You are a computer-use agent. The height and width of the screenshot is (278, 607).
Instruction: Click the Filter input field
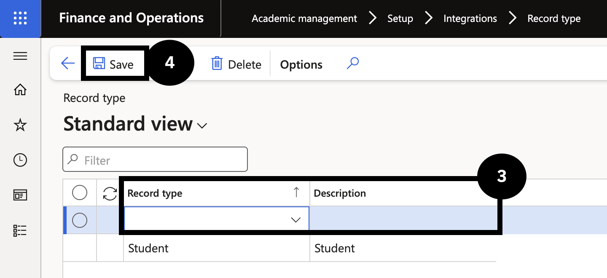pos(155,160)
